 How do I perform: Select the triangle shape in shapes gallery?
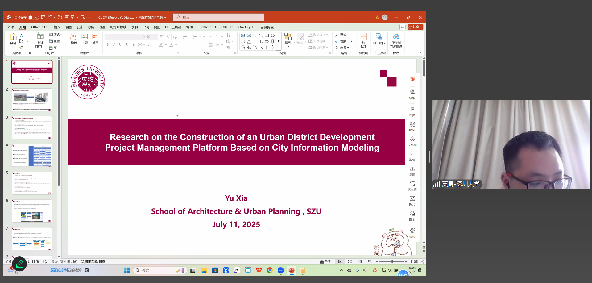click(x=249, y=41)
